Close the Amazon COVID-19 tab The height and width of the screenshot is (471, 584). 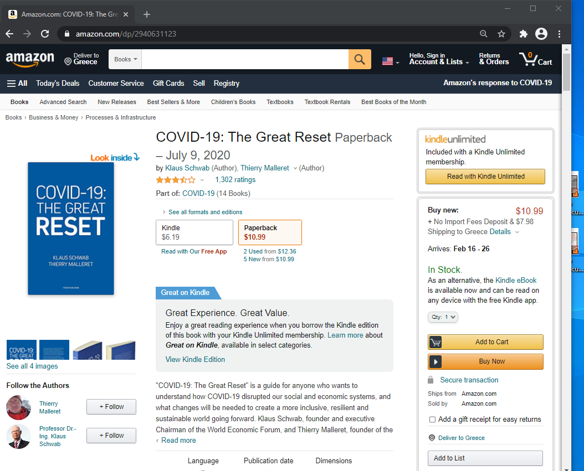pos(126,14)
